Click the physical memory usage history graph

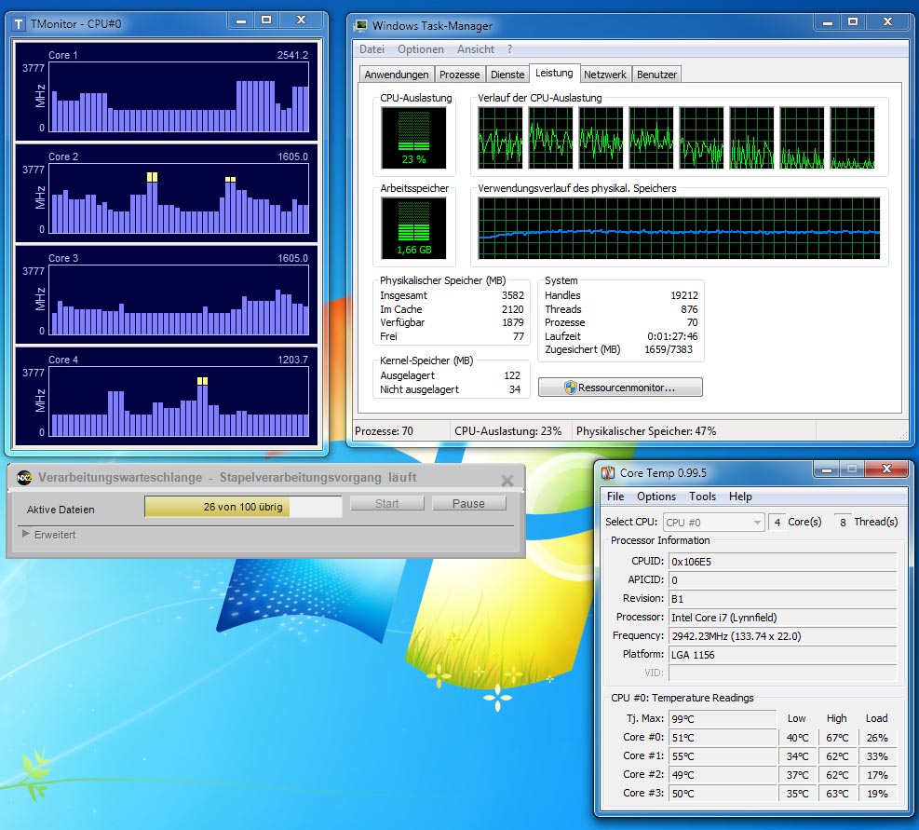679,227
